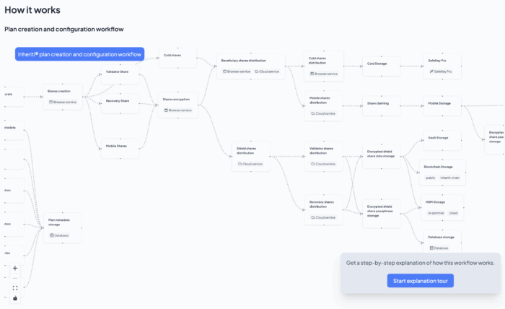Click Browser service icon under Shares creation
Screen dimensions: 505x309
click(51, 102)
